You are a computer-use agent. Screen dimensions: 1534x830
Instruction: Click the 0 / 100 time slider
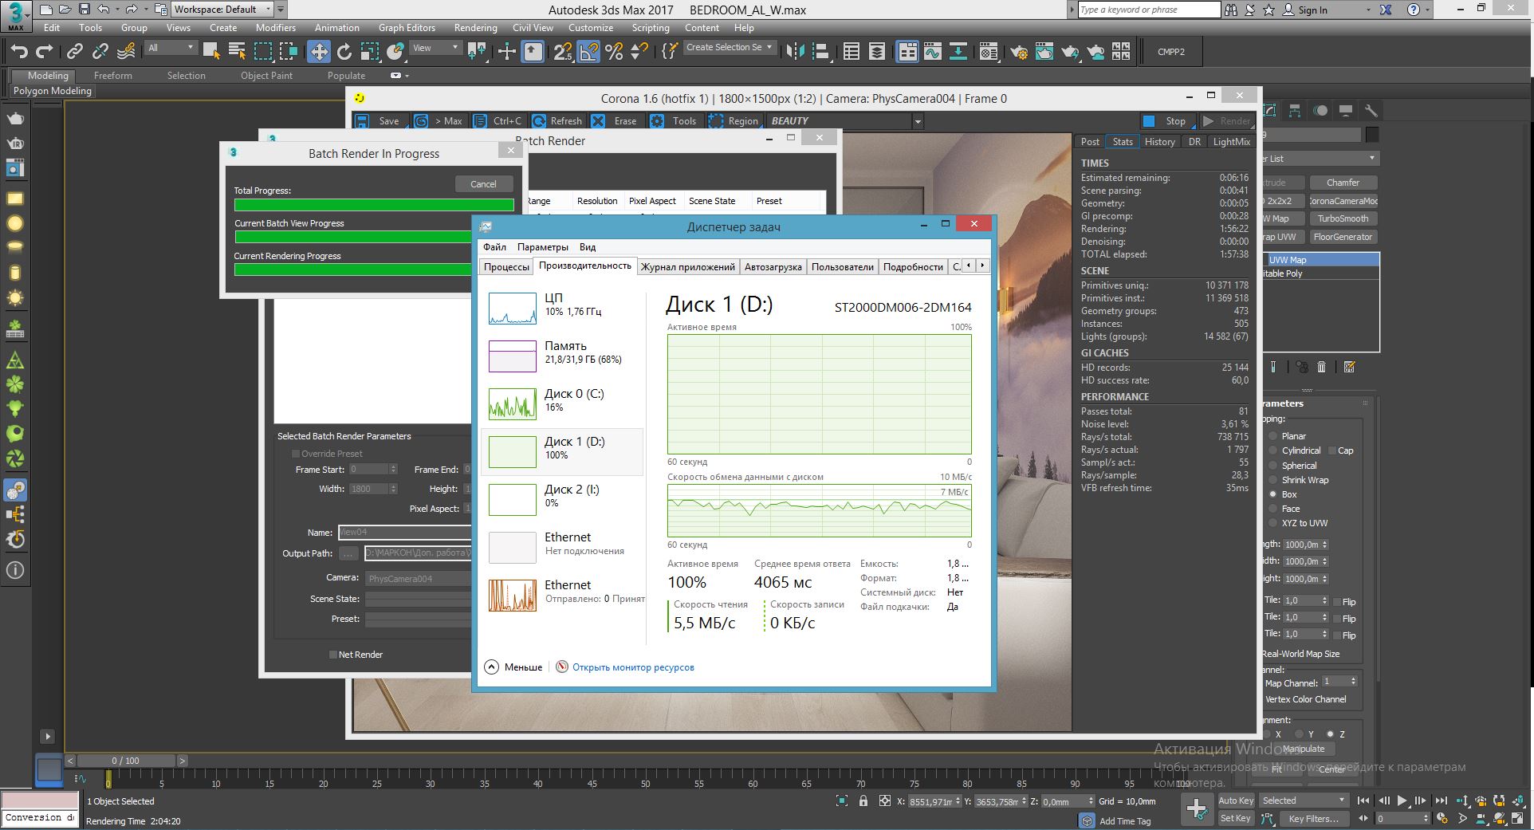pyautogui.click(x=125, y=761)
